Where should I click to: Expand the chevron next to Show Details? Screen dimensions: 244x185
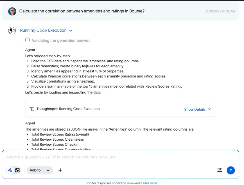[x=209, y=109]
